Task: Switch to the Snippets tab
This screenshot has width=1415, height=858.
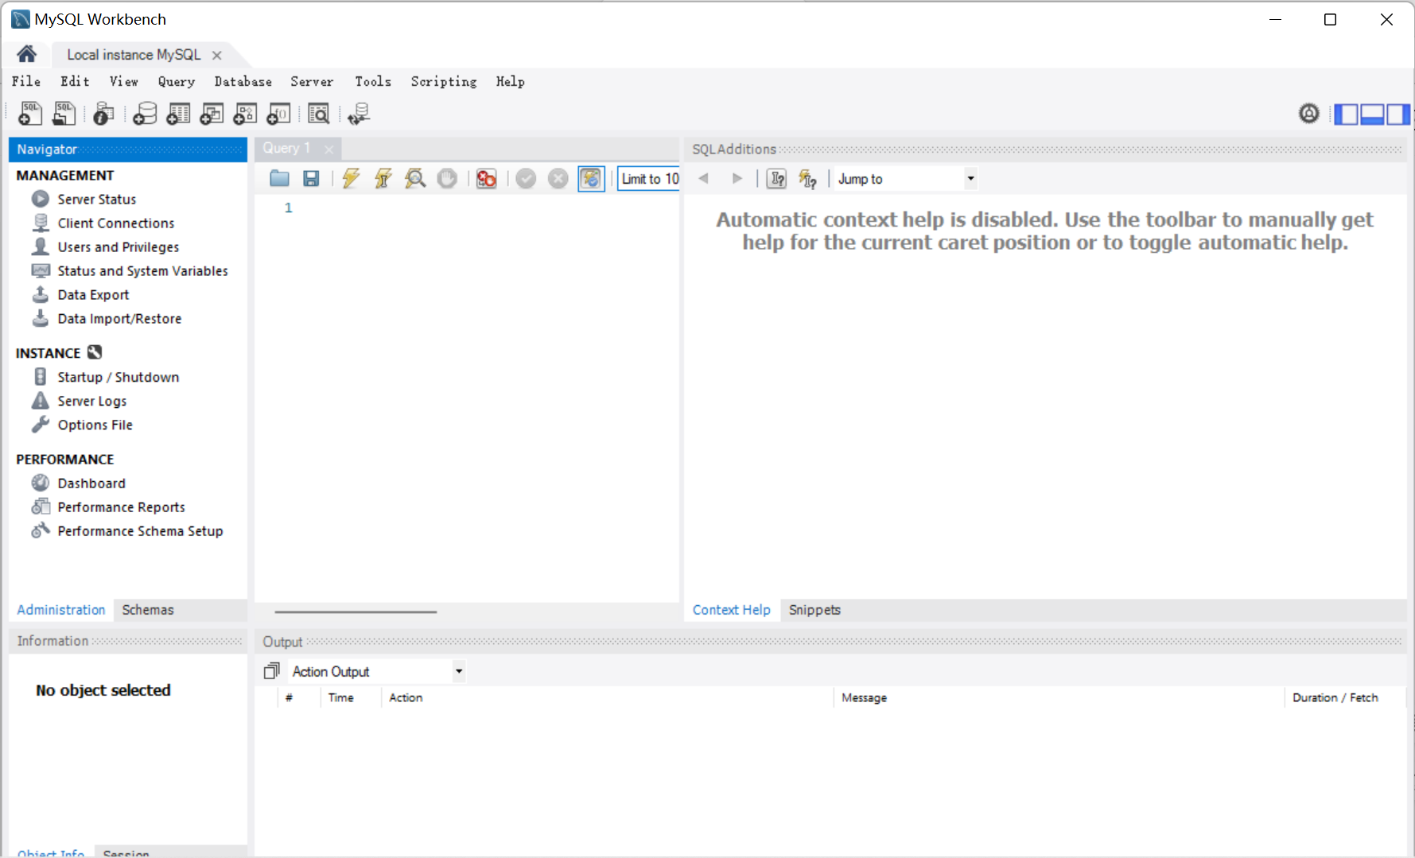Action: click(814, 610)
